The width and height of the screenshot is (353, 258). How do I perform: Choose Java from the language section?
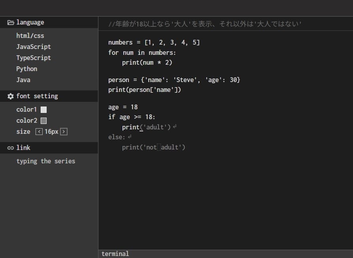23,80
